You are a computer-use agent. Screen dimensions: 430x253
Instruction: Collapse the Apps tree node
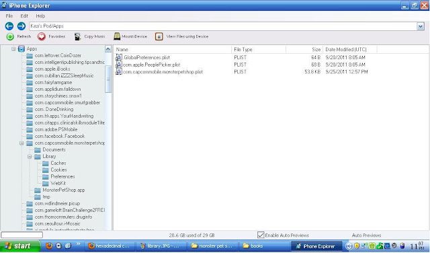point(13,49)
